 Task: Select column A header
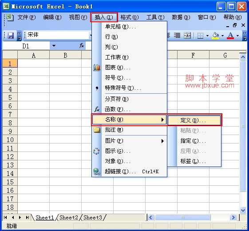point(33,56)
